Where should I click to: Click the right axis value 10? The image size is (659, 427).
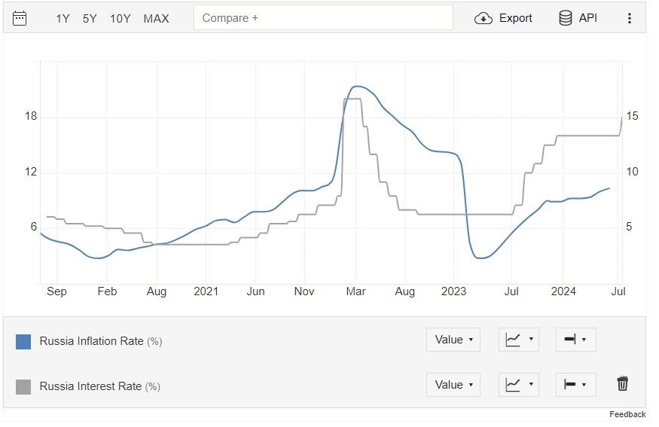tap(632, 172)
